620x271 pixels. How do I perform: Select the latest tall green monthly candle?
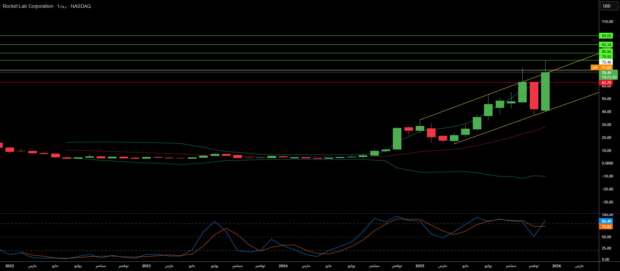[545, 91]
